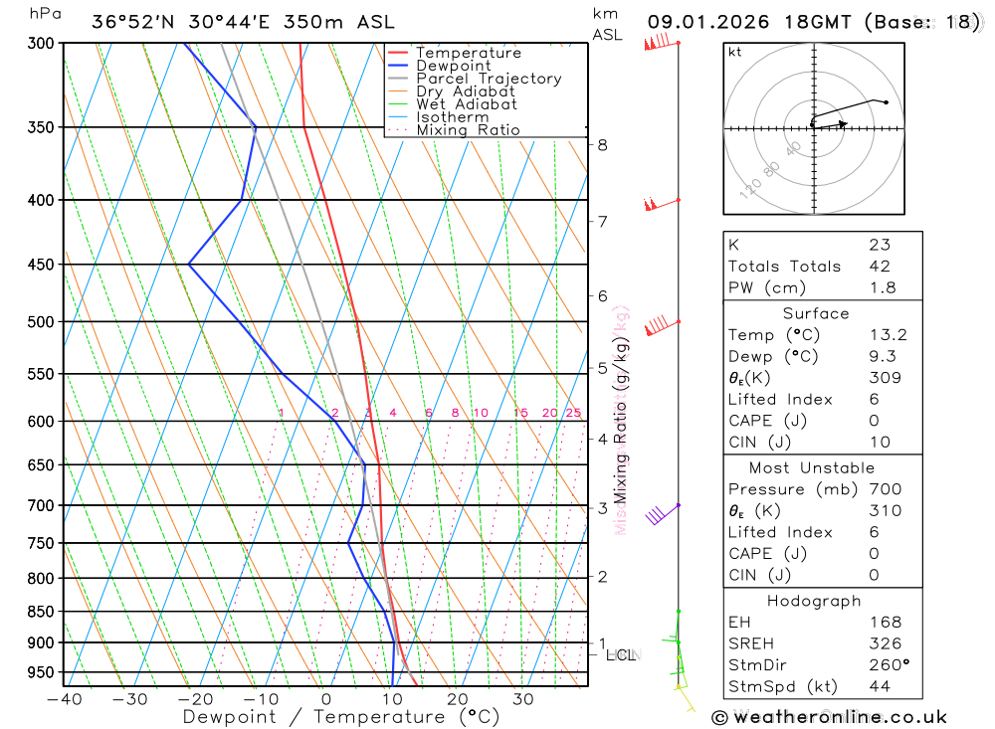This screenshot has height=729, width=995.
Task: Click the red Temperature legend line
Action: [398, 53]
